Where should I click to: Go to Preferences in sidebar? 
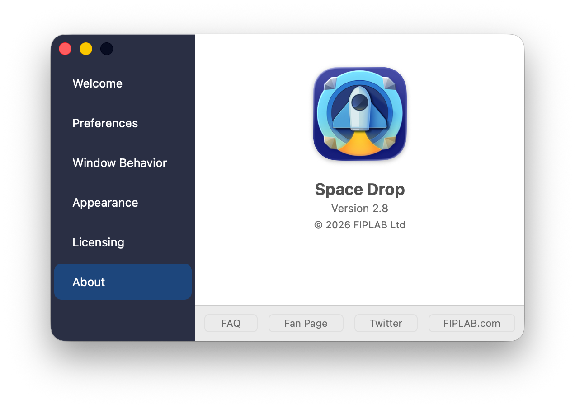(x=123, y=123)
